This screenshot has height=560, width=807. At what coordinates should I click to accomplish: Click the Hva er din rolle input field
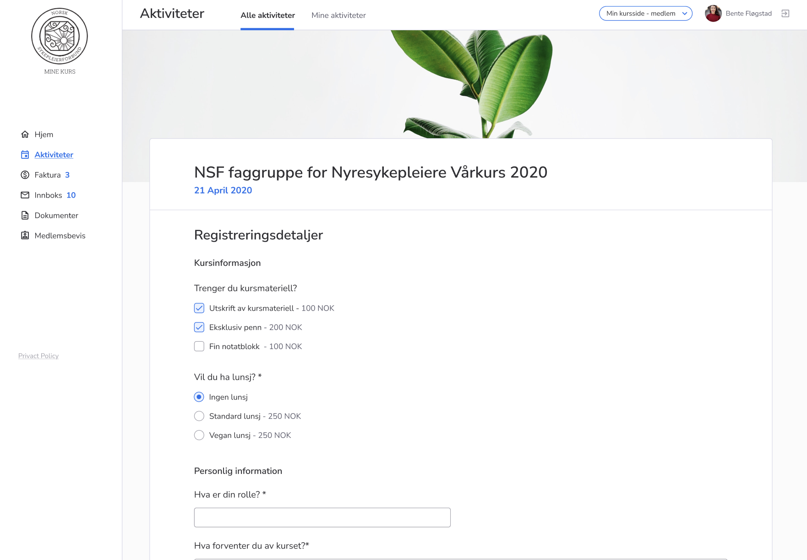(322, 517)
